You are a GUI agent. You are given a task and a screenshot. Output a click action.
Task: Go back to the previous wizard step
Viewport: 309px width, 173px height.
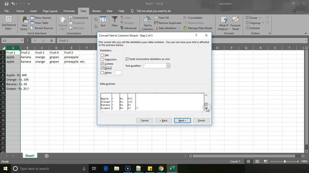click(163, 121)
